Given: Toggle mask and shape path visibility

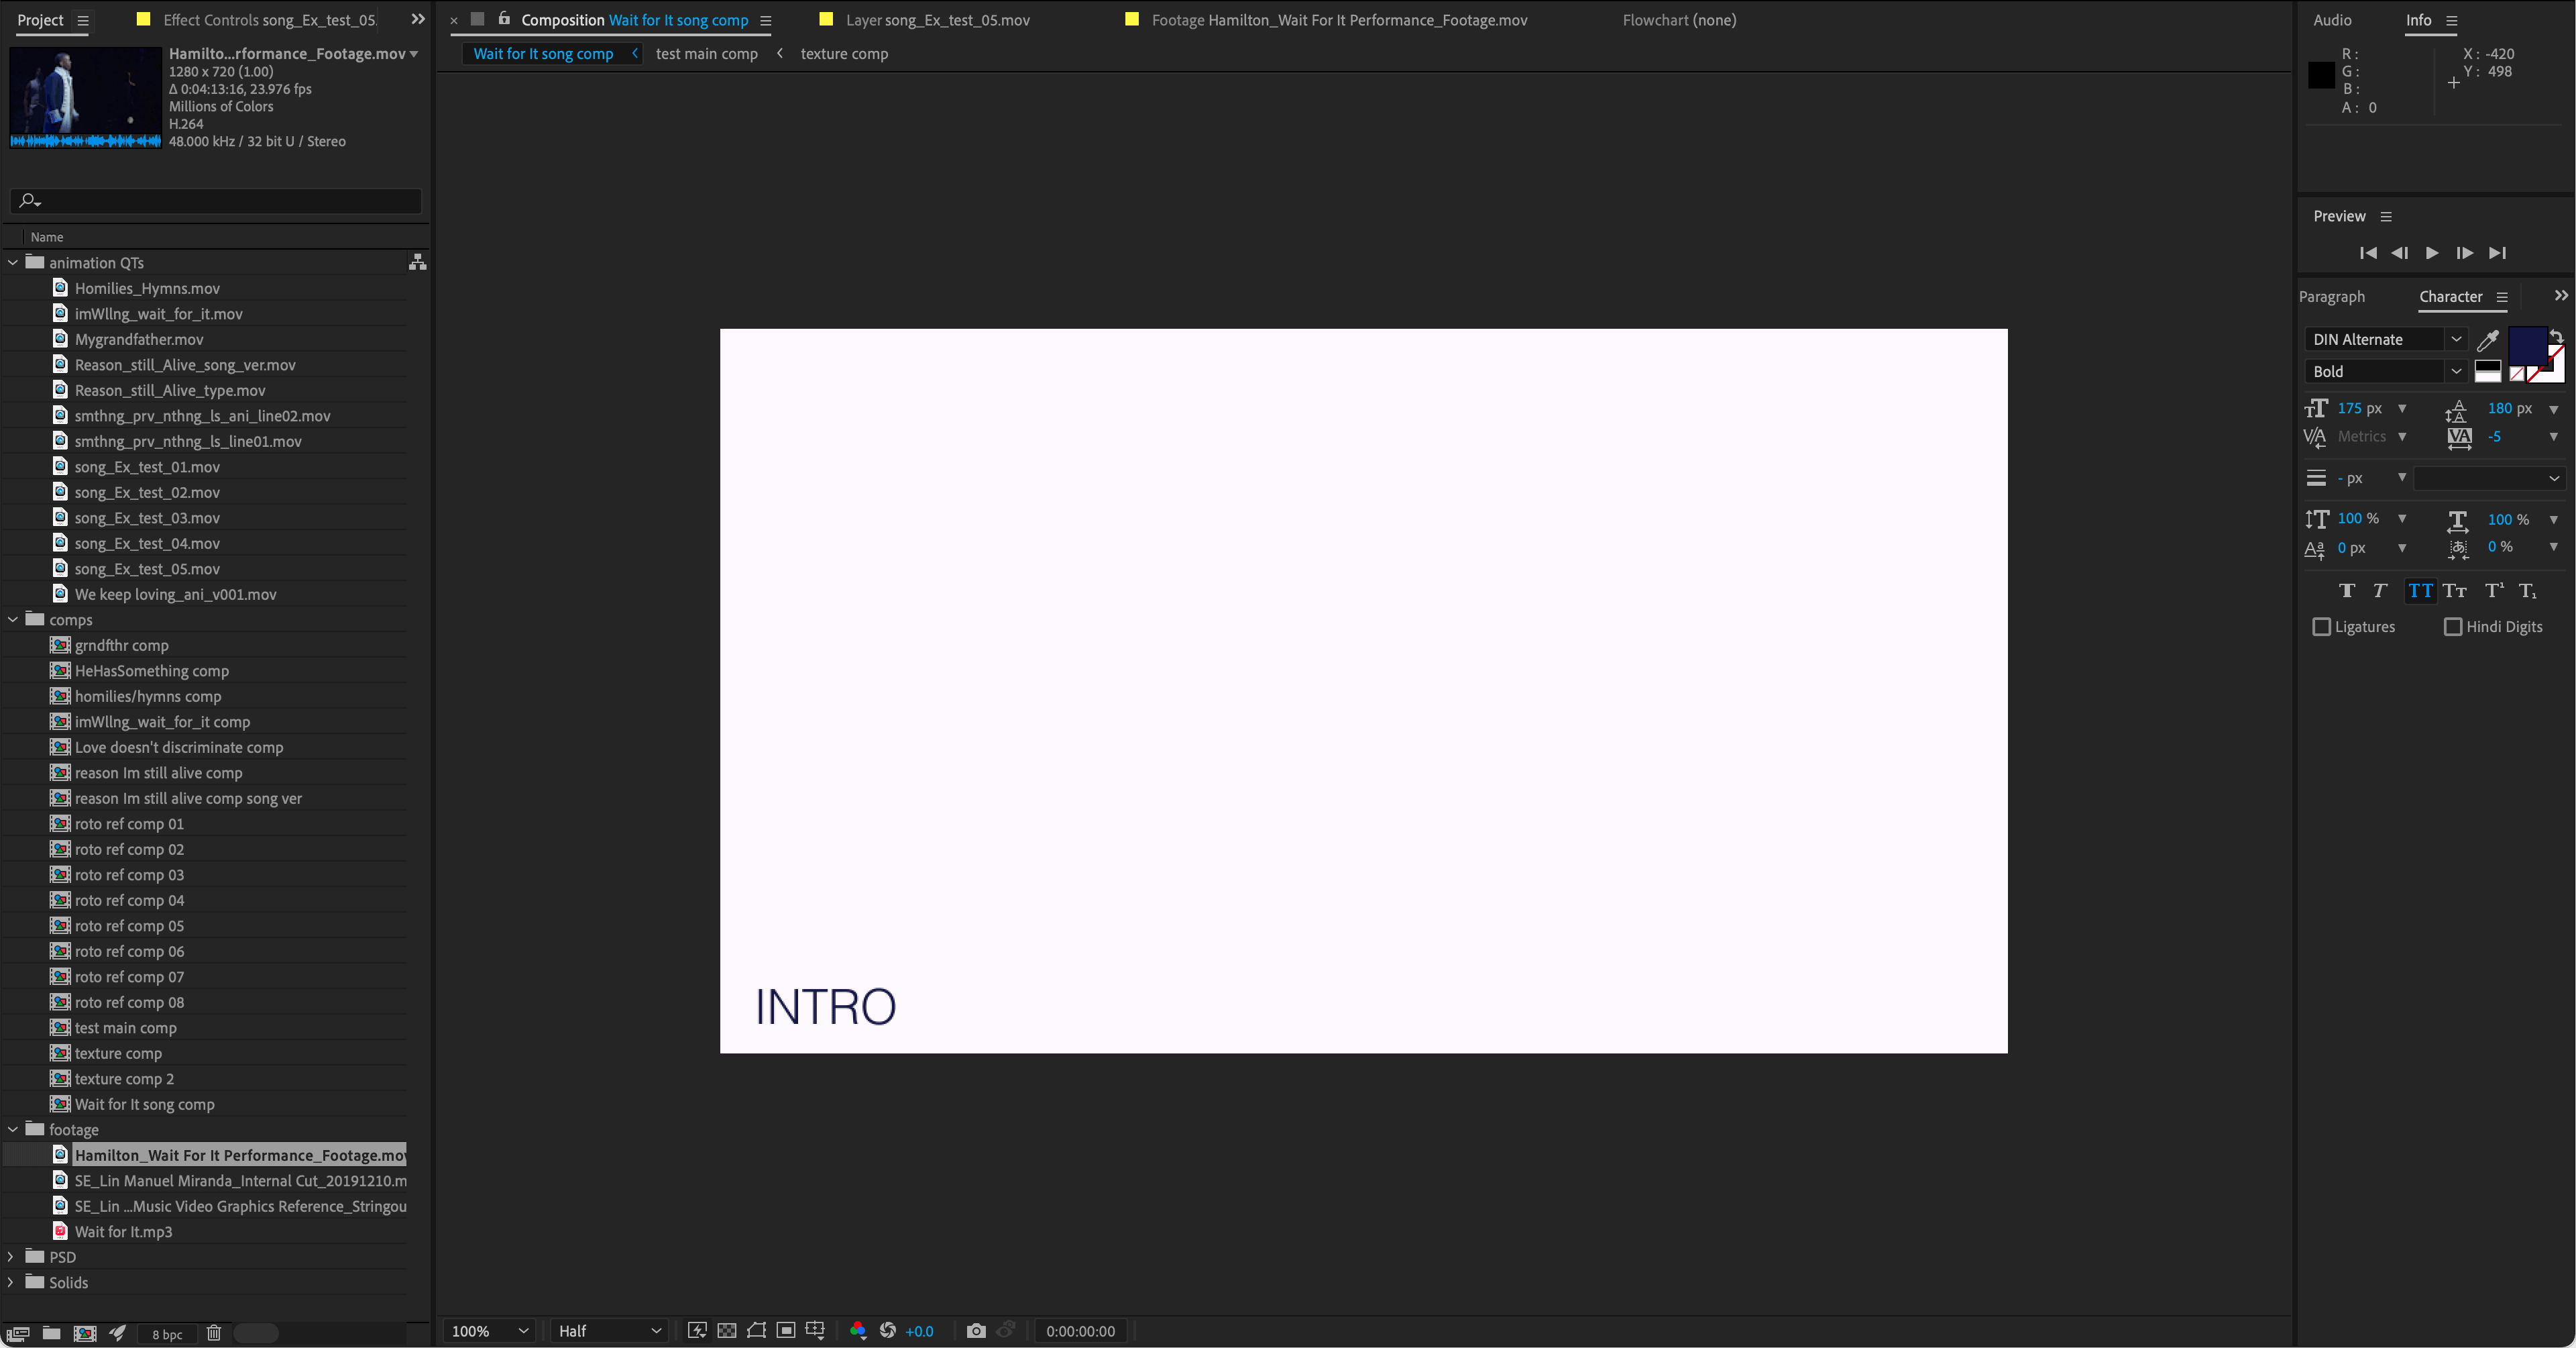Looking at the screenshot, I should [x=757, y=1330].
